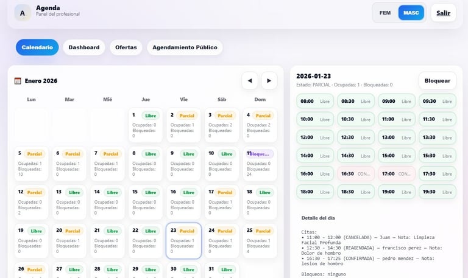
Task: Select day 20 marked Parcial
Action: 69,241
